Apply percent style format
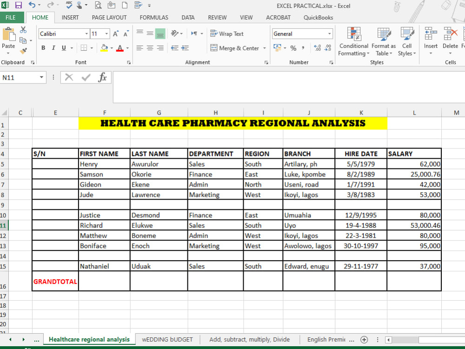 [x=293, y=48]
